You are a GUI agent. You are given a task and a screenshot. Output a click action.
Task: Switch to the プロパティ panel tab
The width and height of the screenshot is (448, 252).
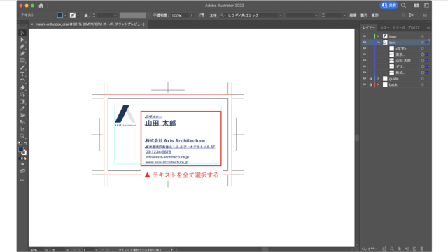(x=414, y=27)
